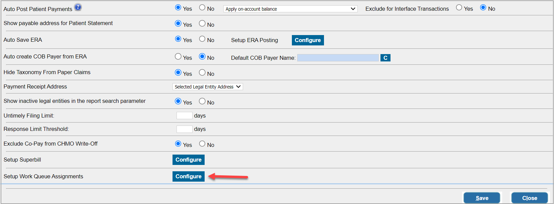The image size is (554, 204).
Task: Set Auto Save ERA to No
Action: [x=202, y=39]
